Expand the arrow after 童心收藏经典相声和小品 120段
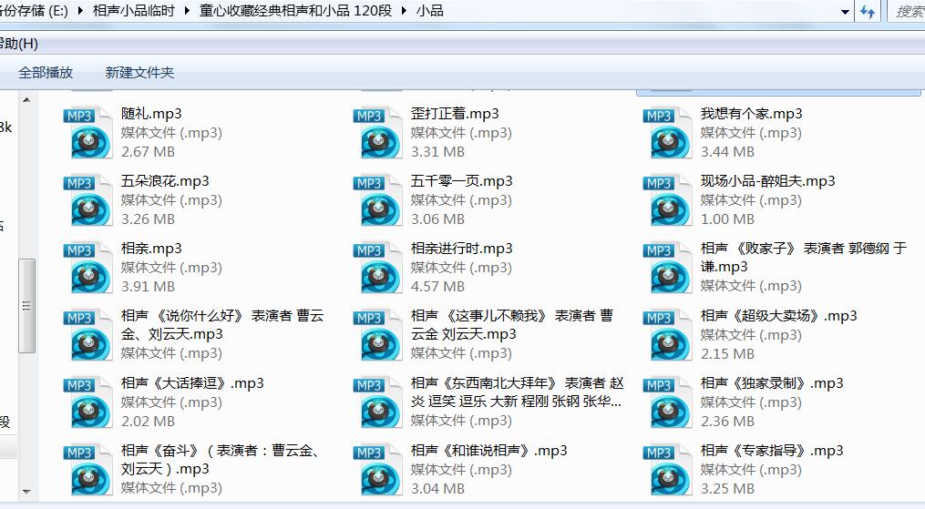Screen dimensions: 925x509 tap(404, 11)
